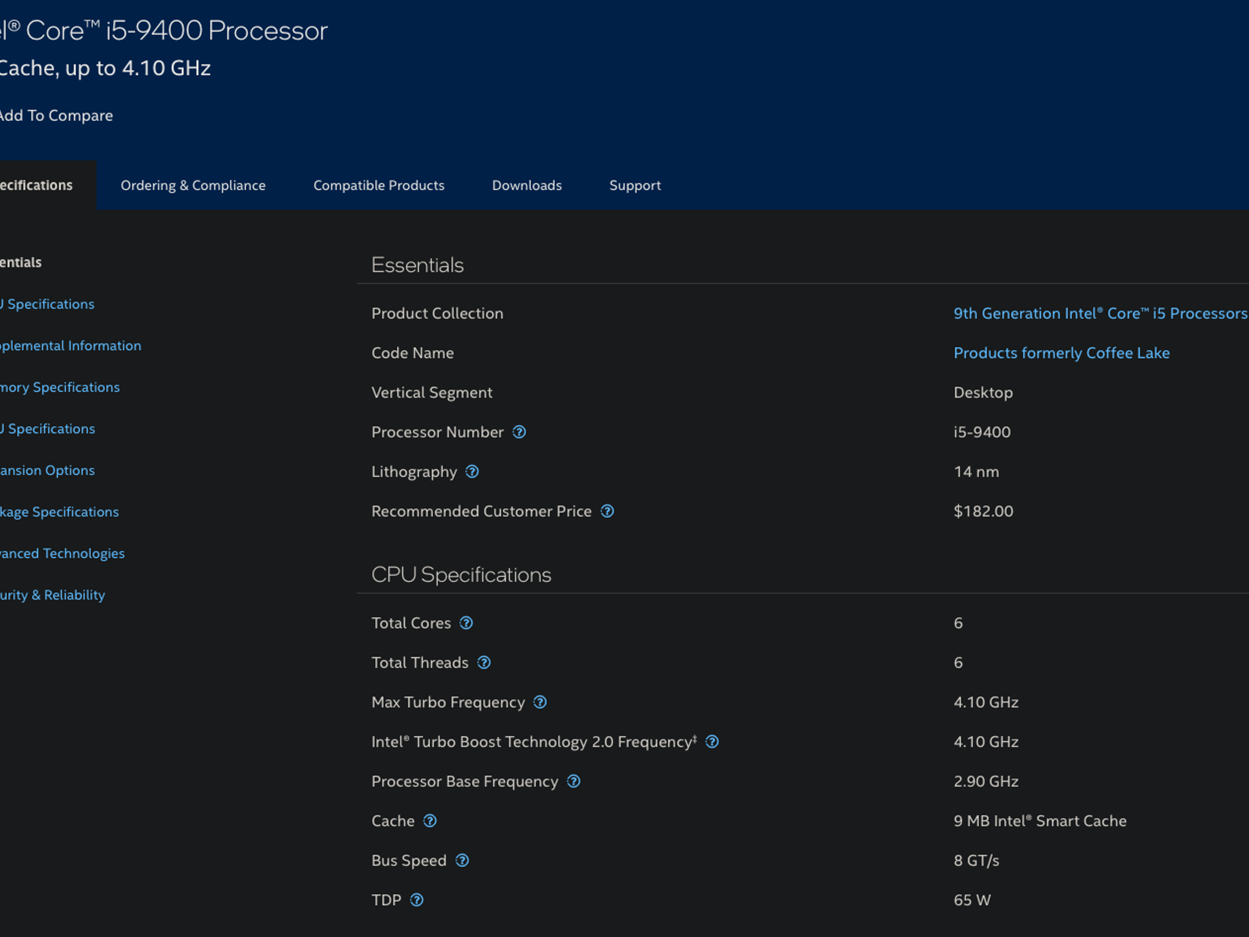Open Turbo Boost Technology 2.0 Frequency info icon
Image resolution: width=1249 pixels, height=937 pixels.
pos(712,742)
